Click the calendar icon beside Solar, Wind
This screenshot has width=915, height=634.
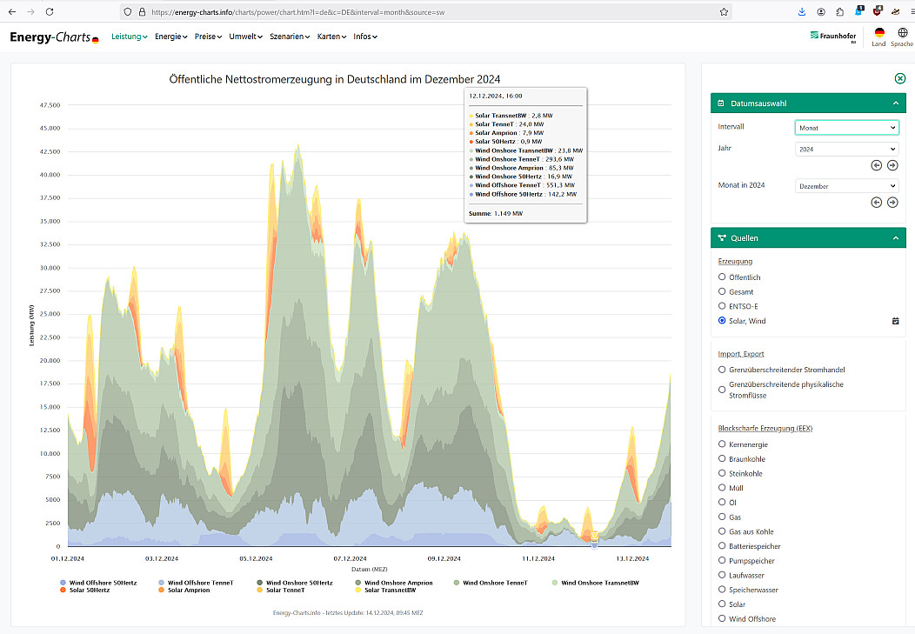coord(895,321)
